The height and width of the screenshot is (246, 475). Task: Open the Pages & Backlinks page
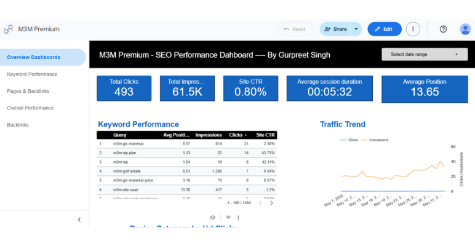(x=28, y=91)
